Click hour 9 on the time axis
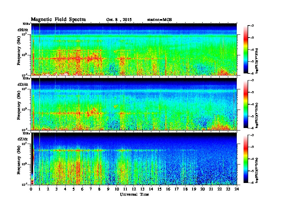The width and height of the screenshot is (282, 217). click(x=108, y=189)
